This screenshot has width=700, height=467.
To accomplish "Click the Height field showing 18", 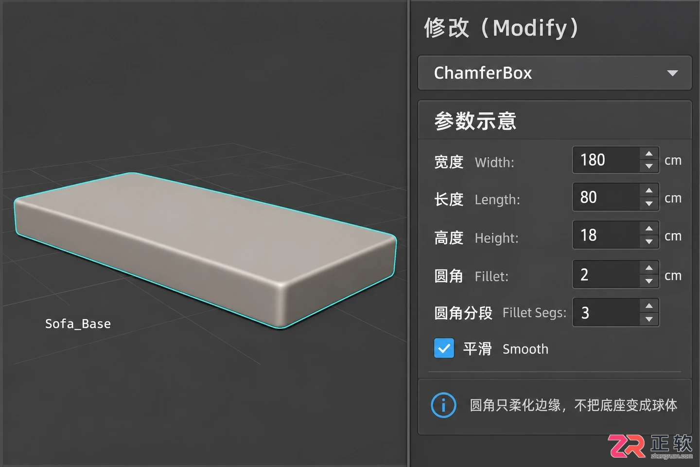I will [606, 235].
